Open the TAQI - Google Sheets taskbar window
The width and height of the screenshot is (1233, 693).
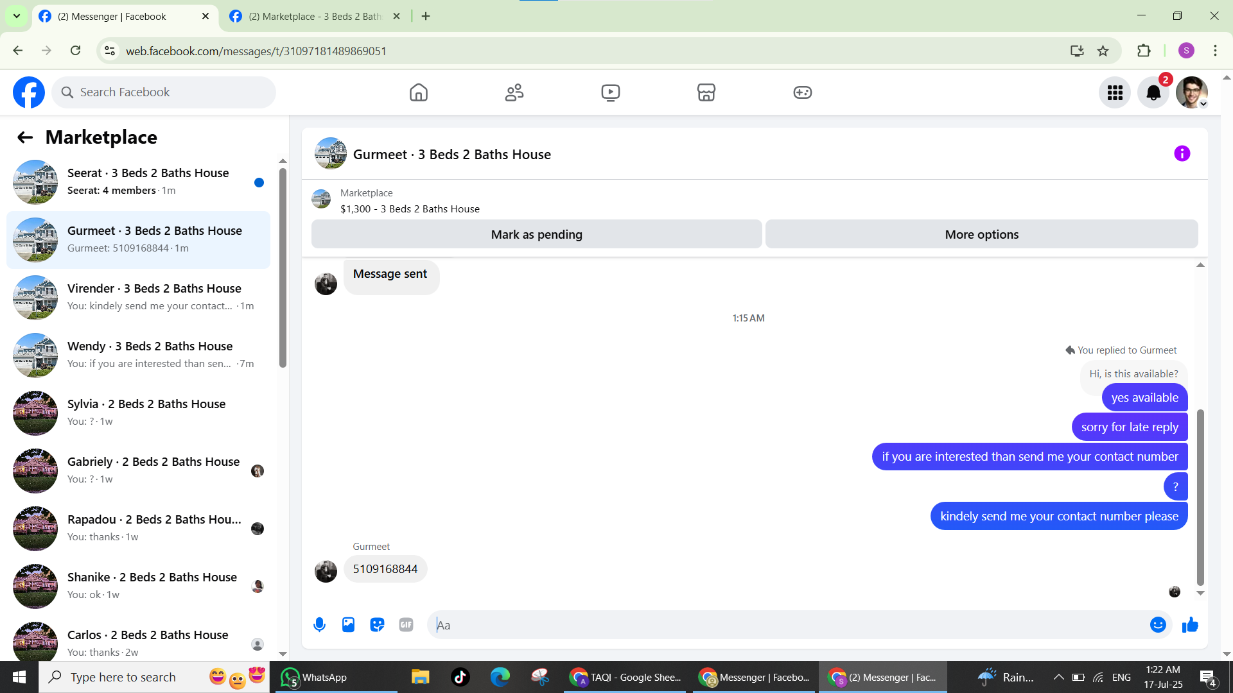[625, 677]
